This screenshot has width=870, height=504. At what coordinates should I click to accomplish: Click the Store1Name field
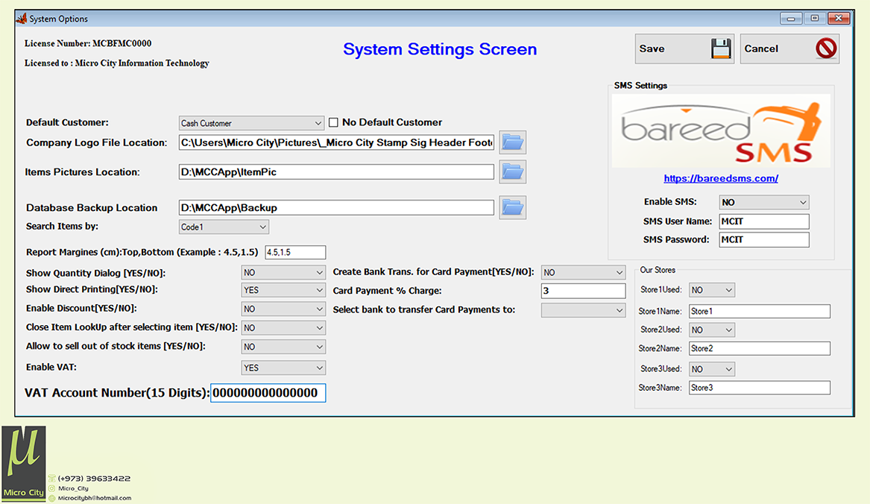pos(760,312)
